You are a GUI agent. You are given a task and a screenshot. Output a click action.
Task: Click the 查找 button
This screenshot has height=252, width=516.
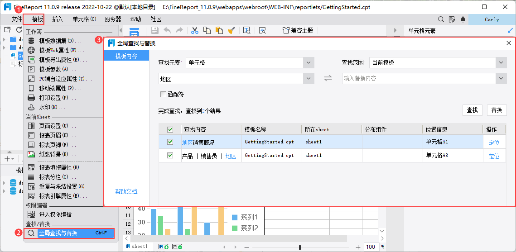[472, 110]
